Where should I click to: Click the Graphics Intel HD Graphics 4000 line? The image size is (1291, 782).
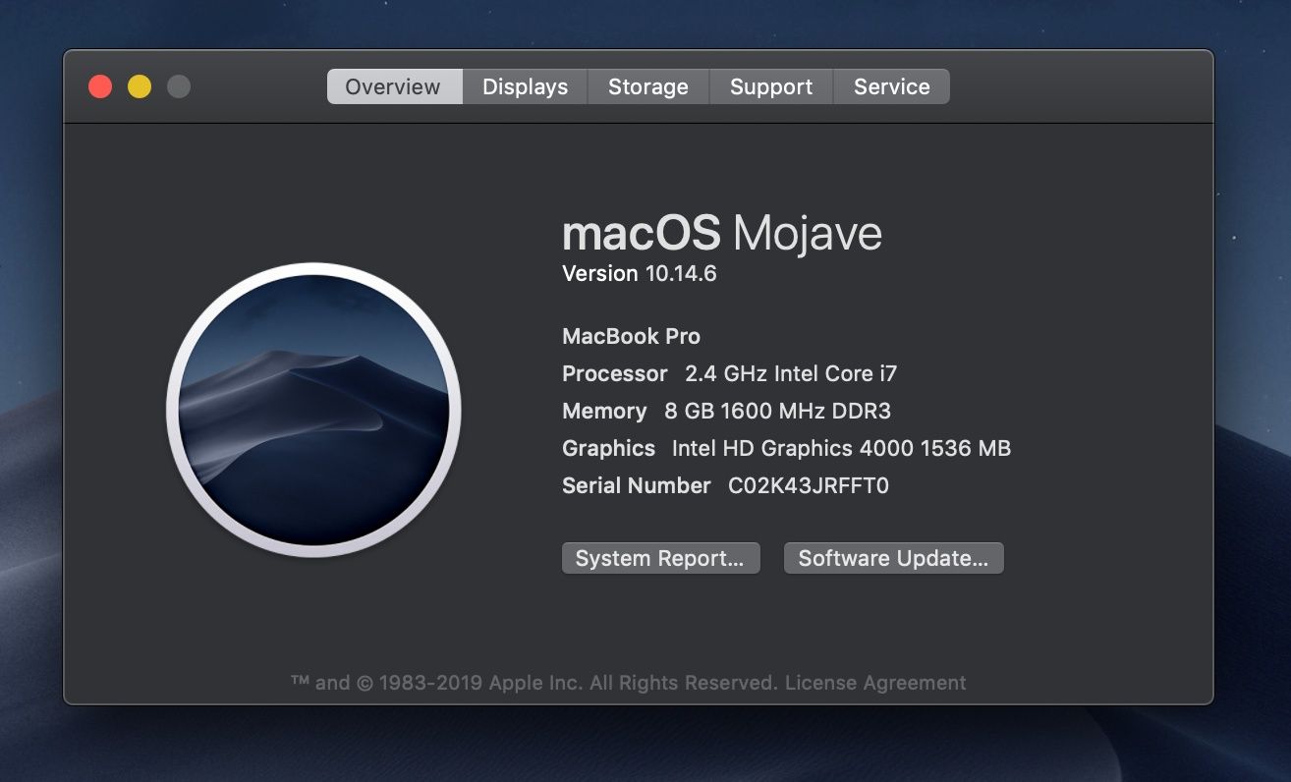786,448
